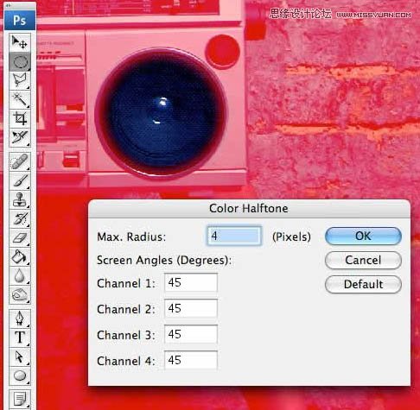This screenshot has height=410, width=420.
Task: Select the Brush tool
Action: pos(20,180)
